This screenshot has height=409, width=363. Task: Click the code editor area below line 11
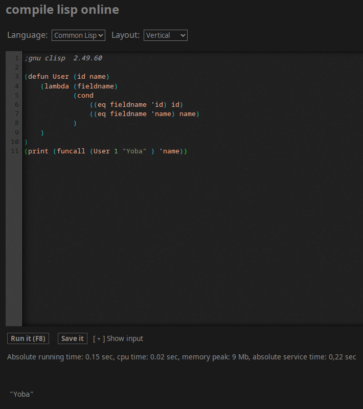(192, 240)
